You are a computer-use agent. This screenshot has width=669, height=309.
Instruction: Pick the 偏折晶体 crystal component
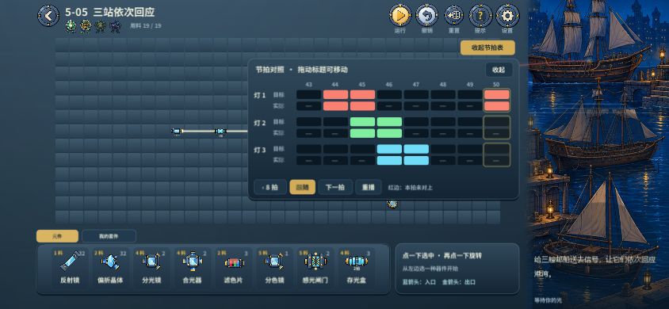(x=110, y=268)
